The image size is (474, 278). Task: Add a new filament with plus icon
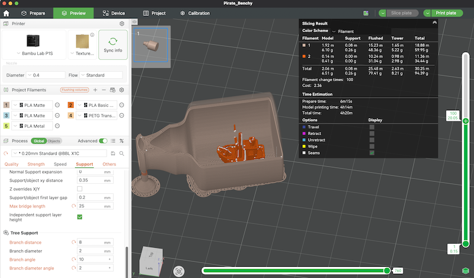(x=95, y=90)
